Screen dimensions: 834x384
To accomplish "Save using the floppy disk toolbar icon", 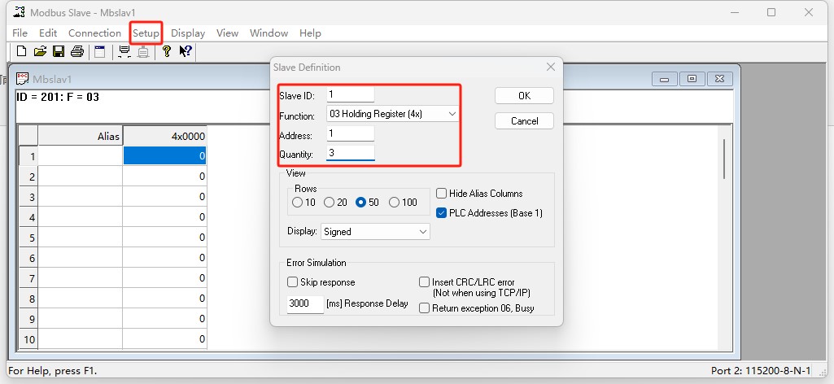I will click(x=59, y=51).
